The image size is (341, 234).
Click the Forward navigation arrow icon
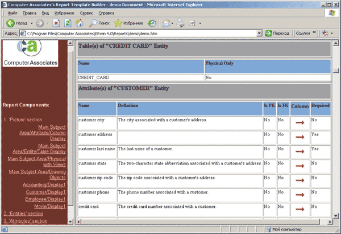click(40, 23)
